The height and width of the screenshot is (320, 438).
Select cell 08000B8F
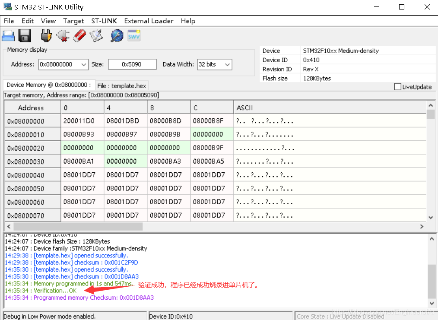click(x=212, y=121)
